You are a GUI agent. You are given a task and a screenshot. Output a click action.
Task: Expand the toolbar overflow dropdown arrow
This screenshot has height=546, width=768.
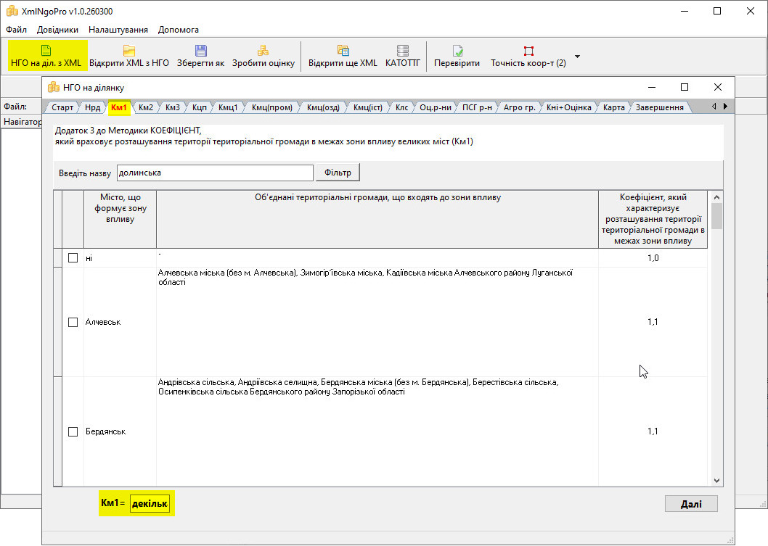point(578,57)
